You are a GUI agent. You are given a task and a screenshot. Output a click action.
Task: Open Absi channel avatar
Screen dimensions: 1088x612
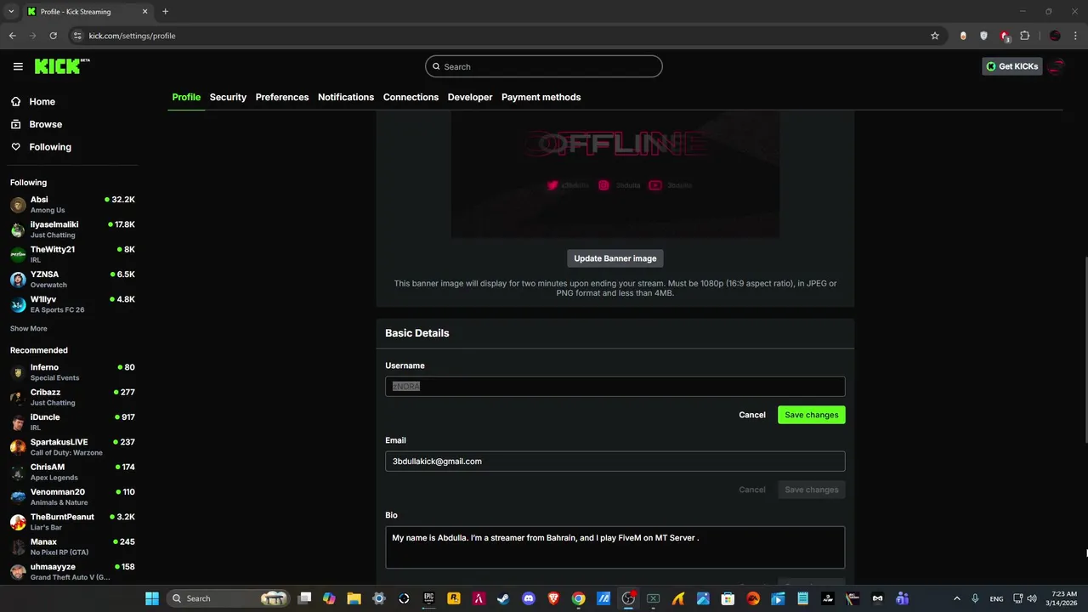point(18,205)
